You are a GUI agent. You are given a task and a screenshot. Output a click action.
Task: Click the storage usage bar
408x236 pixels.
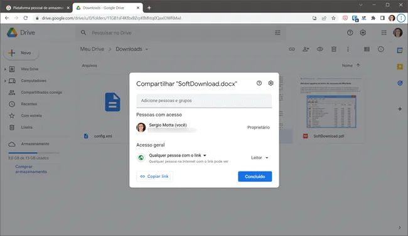(x=34, y=153)
